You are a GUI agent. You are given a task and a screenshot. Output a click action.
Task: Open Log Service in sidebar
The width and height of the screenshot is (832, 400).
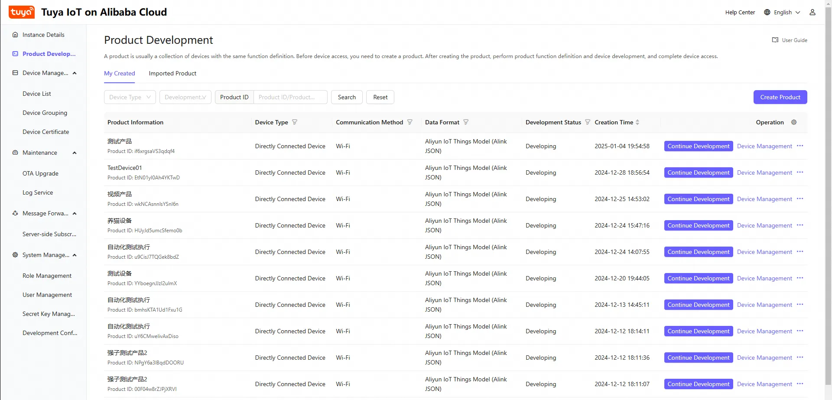pyautogui.click(x=38, y=192)
